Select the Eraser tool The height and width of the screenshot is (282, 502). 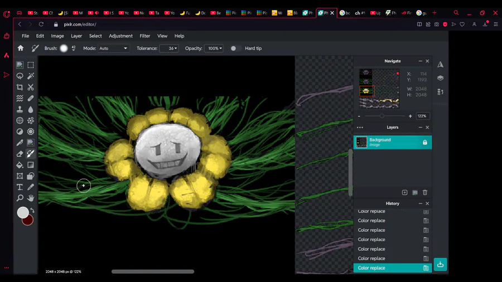[x=20, y=154]
